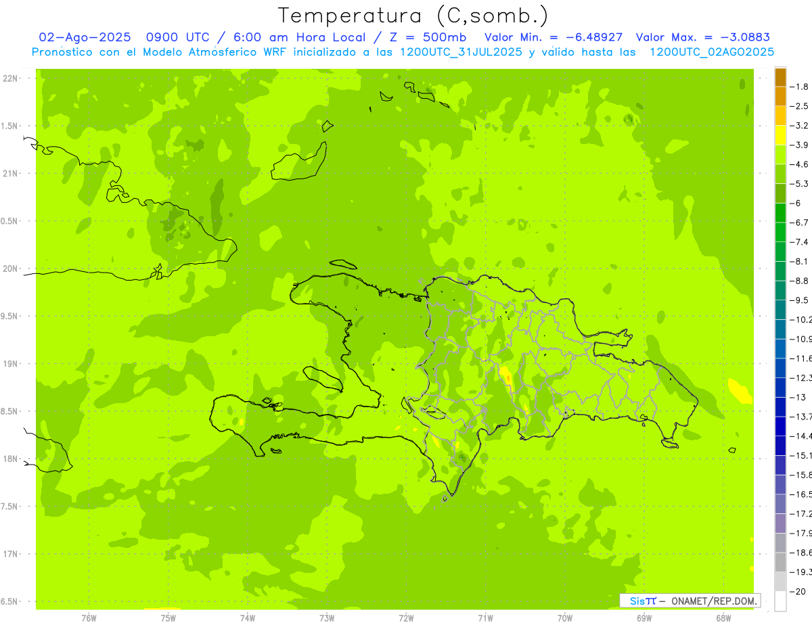Pick the dark blue swatch between -13 and -13.7

point(780,407)
